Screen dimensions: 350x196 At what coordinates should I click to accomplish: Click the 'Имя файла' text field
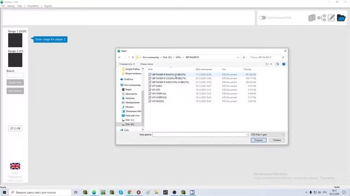coord(200,134)
